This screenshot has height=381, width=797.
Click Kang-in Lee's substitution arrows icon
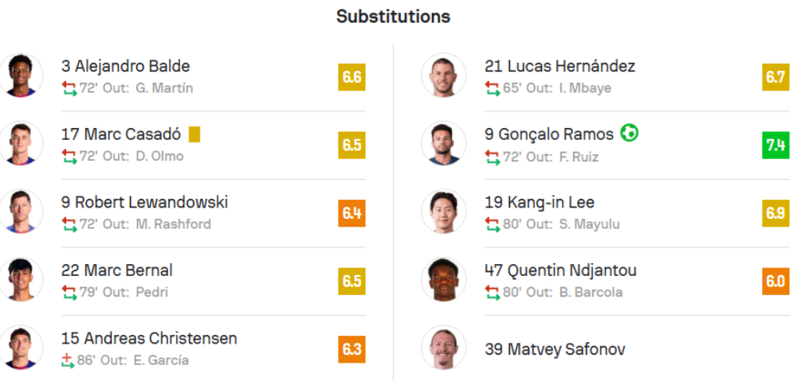pos(492,224)
